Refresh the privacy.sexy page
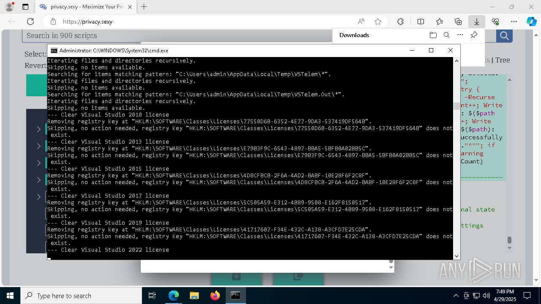This screenshot has height=304, width=541. 30,22
